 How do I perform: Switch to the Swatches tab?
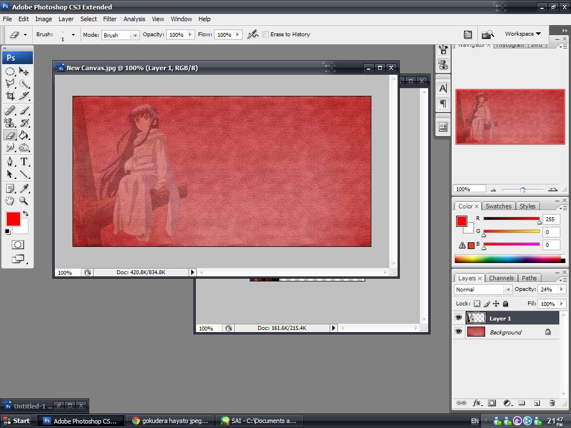point(498,206)
